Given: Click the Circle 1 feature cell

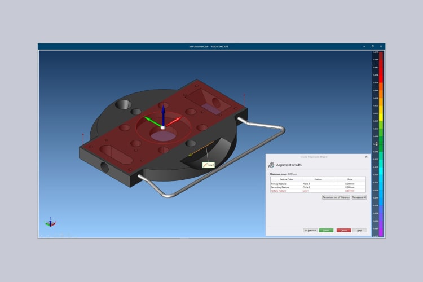Looking at the screenshot, I should point(318,187).
